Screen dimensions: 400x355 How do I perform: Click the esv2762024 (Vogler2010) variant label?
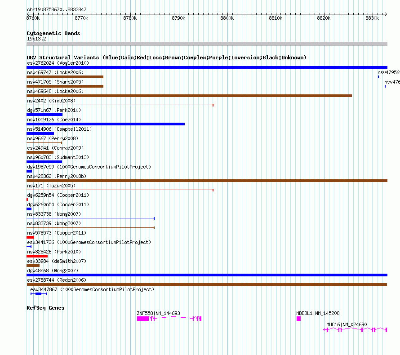pos(58,63)
